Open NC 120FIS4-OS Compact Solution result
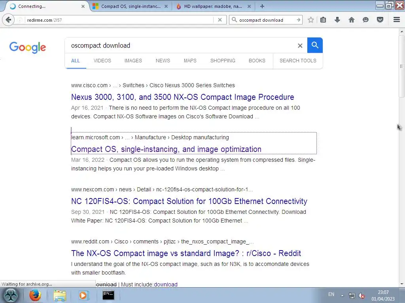Screen dimensions: 405x303 (x=189, y=201)
